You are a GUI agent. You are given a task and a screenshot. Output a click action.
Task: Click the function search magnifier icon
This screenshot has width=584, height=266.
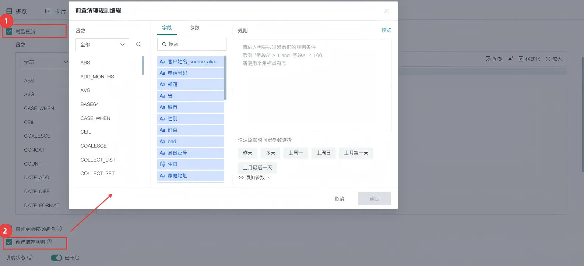139,45
